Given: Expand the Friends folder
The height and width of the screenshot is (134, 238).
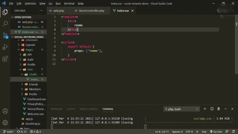Looking at the screenshot, I should pyautogui.click(x=28, y=84).
